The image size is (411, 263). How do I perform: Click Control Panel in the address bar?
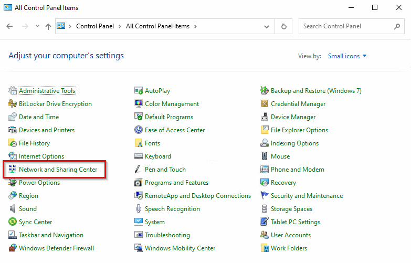click(x=95, y=26)
